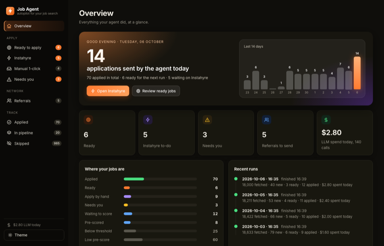Click the $2.80 LLM today sidebar text

tap(27, 225)
